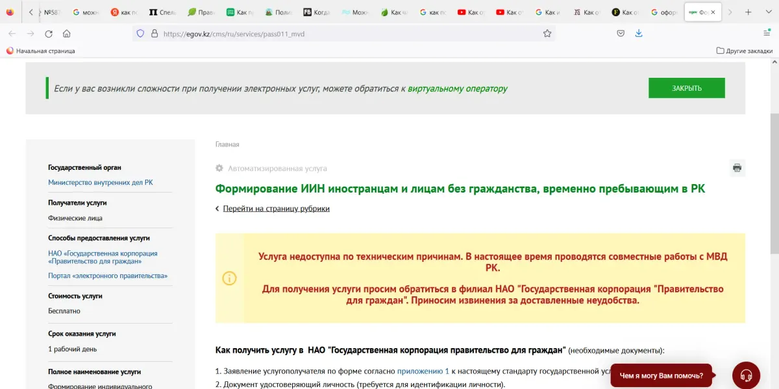This screenshot has width=779, height=389.
Task: Select the '1 рабочий день' text
Action: pos(73,349)
